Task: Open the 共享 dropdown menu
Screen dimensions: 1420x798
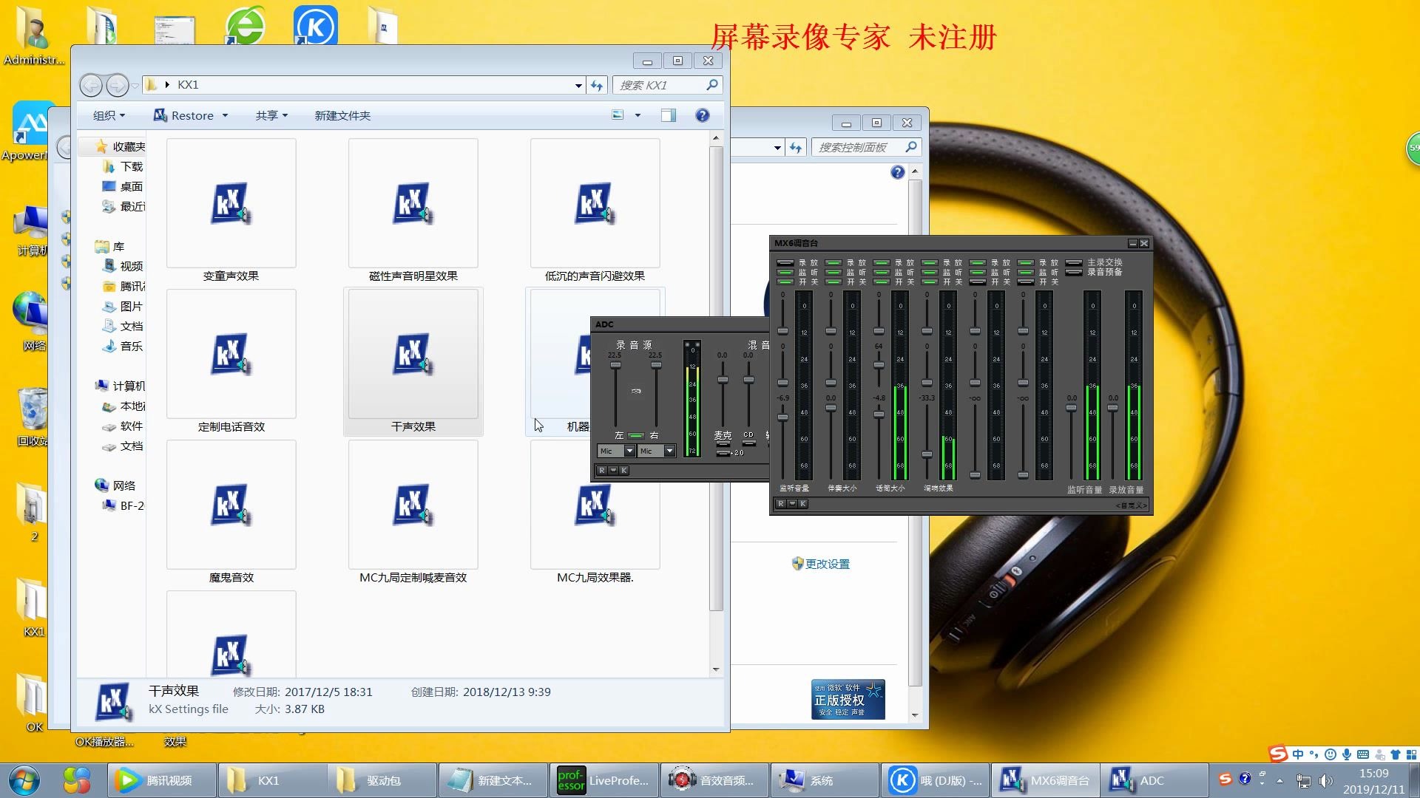Action: coord(271,115)
